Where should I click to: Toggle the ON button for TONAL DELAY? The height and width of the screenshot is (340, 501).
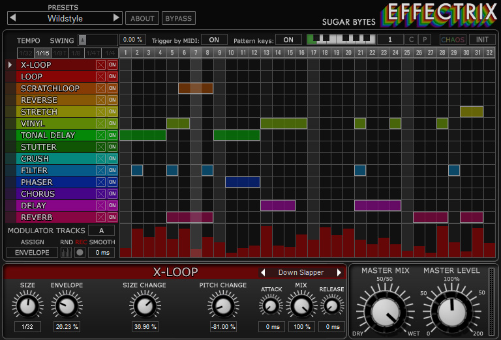pos(112,135)
